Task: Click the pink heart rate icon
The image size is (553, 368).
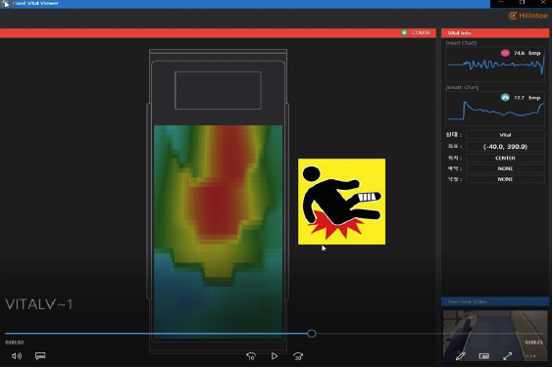Action: coord(505,53)
